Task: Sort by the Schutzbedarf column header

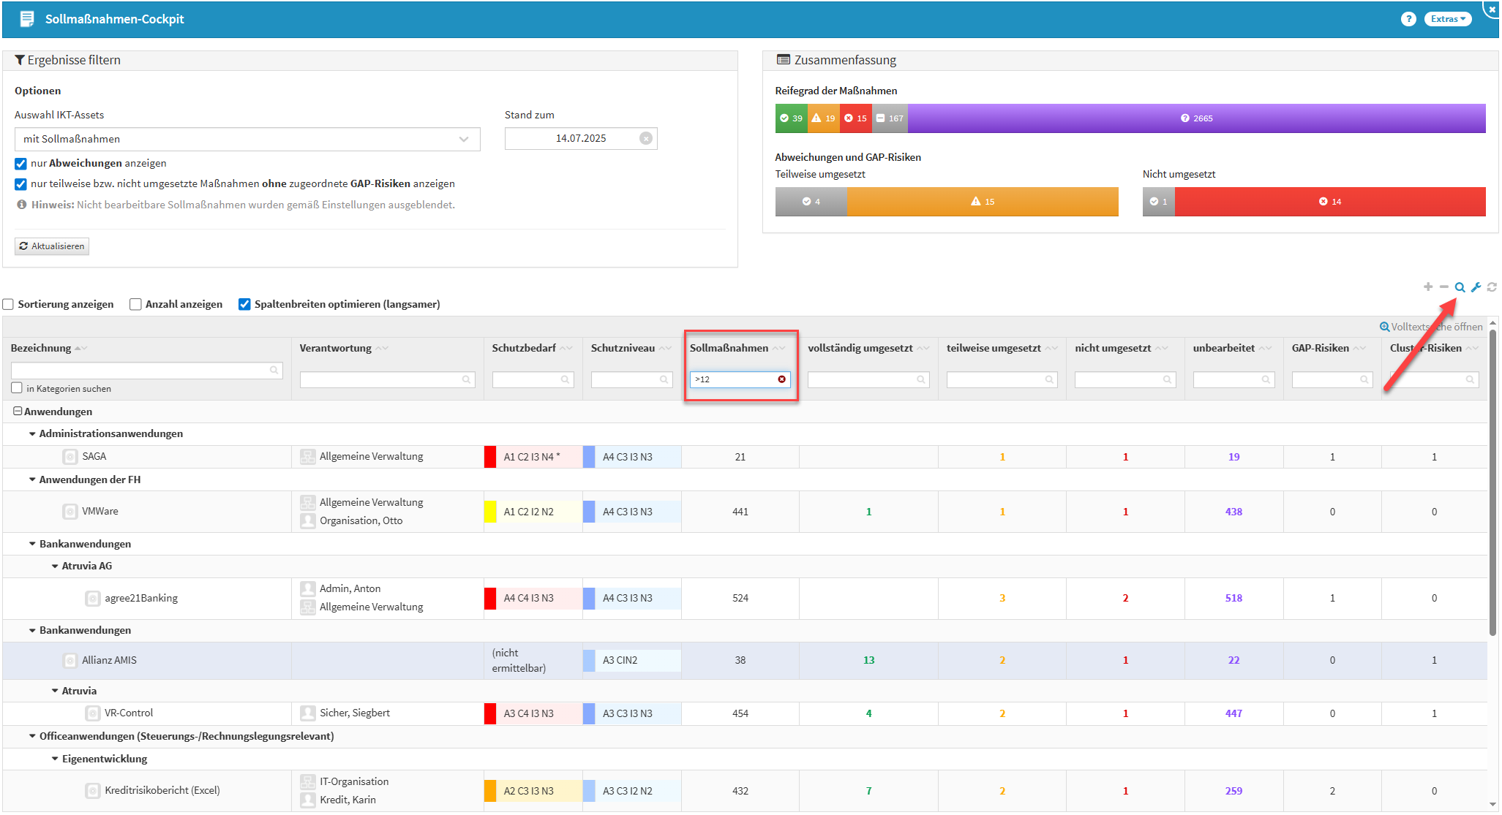Action: [x=524, y=348]
